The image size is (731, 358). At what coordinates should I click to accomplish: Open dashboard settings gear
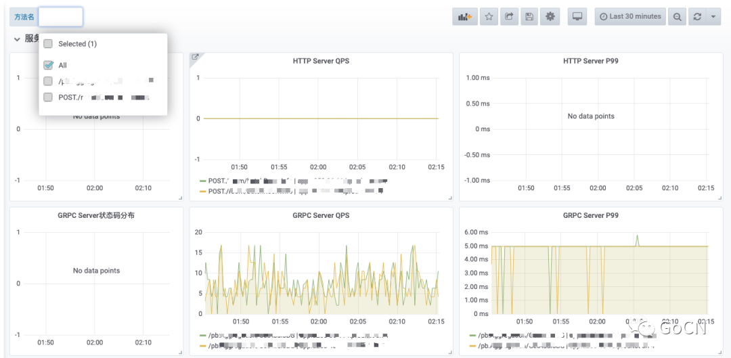(x=550, y=17)
